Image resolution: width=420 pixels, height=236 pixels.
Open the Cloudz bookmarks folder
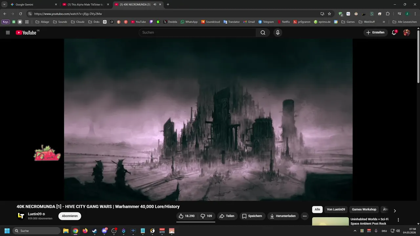click(78, 22)
